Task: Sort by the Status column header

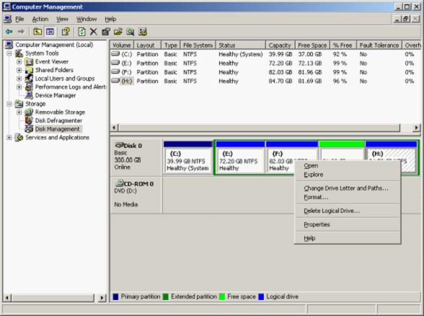Action: (x=241, y=45)
